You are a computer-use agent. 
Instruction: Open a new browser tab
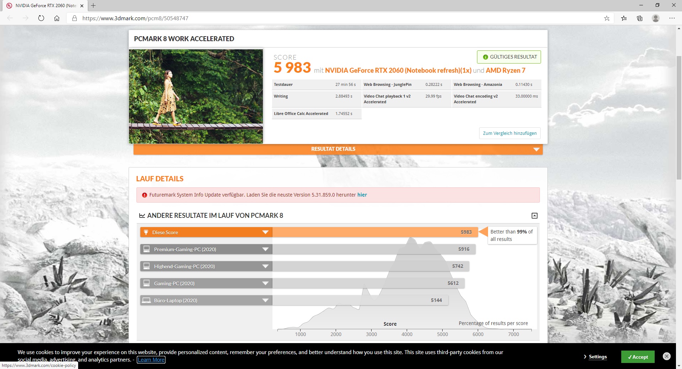point(93,6)
